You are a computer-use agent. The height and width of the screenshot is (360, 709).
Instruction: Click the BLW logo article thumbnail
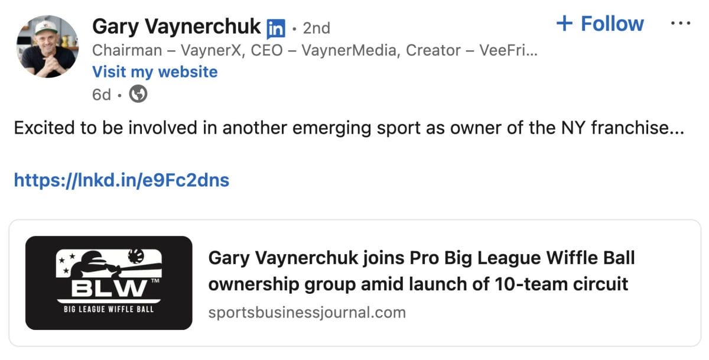(109, 283)
